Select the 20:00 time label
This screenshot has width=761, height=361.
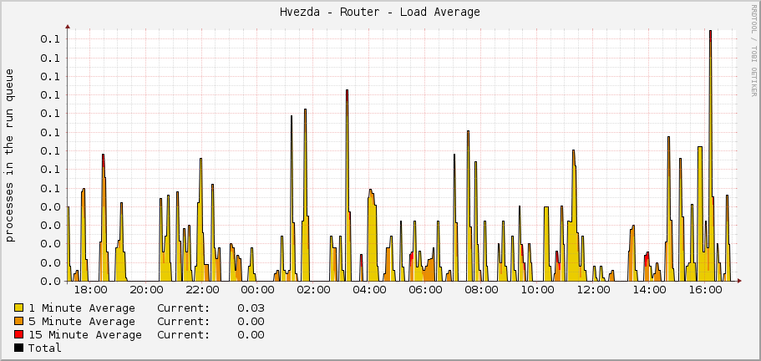(x=146, y=291)
